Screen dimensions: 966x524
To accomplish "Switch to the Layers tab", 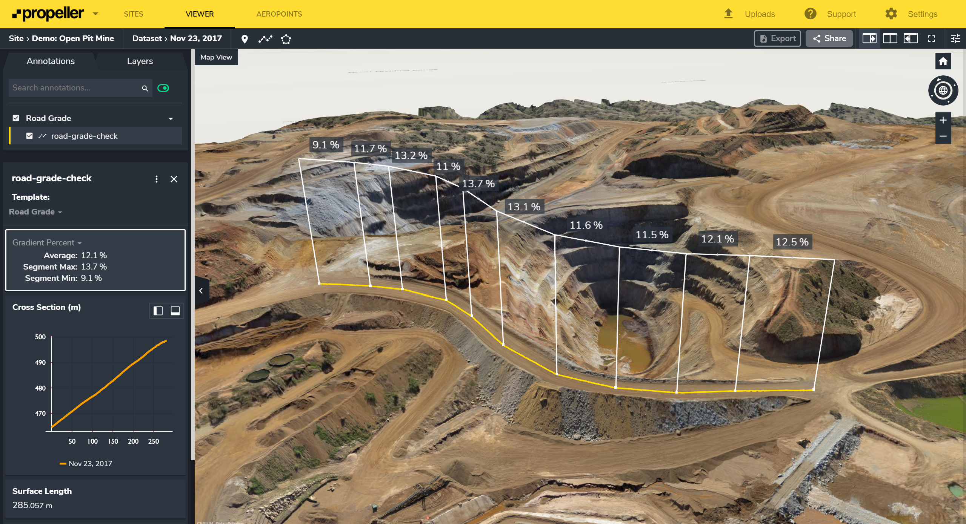I will [x=140, y=61].
